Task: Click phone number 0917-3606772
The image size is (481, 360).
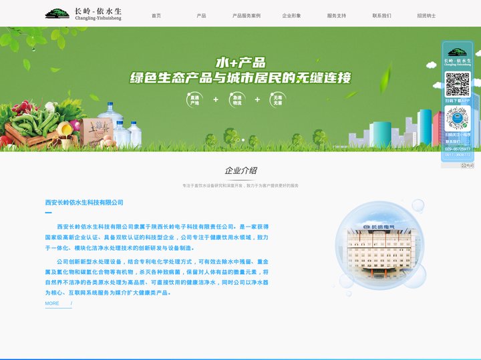Action: [x=458, y=155]
